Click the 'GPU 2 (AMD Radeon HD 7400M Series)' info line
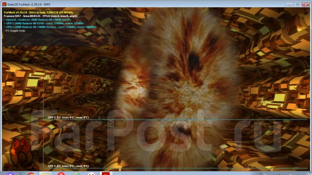The image size is (312, 175). [x=50, y=27]
